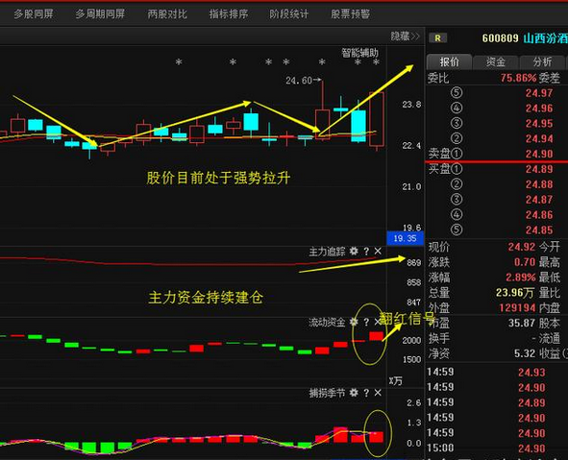The width and height of the screenshot is (568, 460).
Task: Open help question mark for 捕捞季节 indicator
Action: 366,393
